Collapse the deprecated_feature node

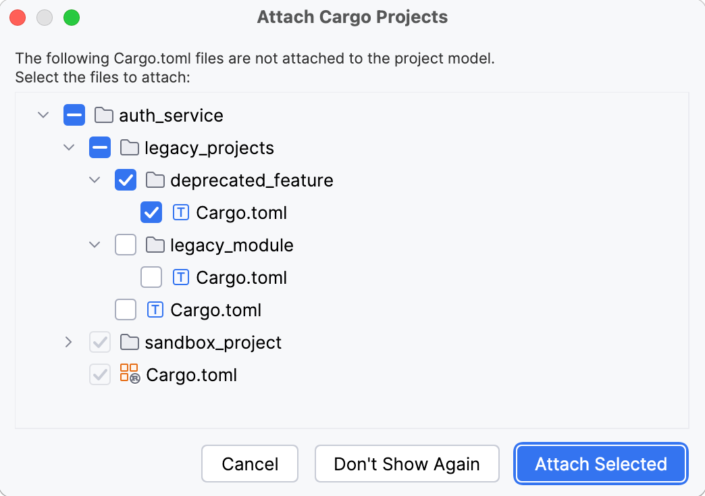click(95, 180)
